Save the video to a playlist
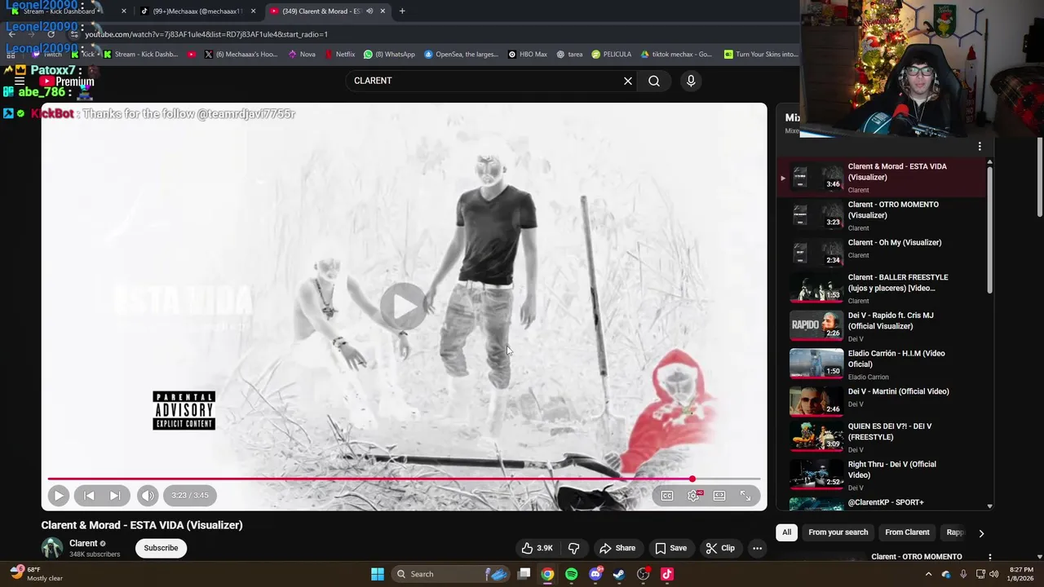1044x587 pixels. pyautogui.click(x=670, y=548)
